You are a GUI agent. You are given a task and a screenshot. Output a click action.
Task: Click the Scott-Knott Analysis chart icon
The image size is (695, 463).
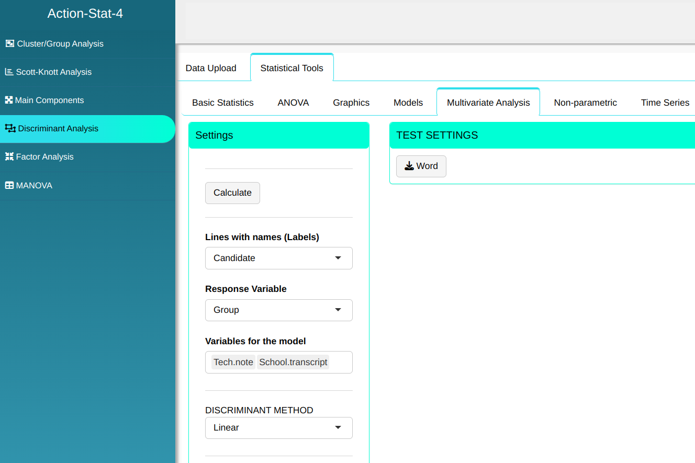[9, 72]
